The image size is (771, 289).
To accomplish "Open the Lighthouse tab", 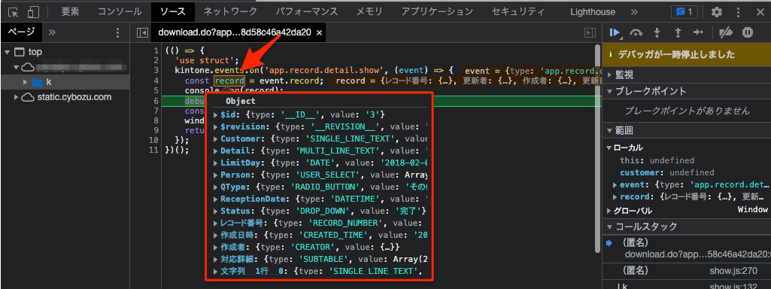I will coord(593,12).
